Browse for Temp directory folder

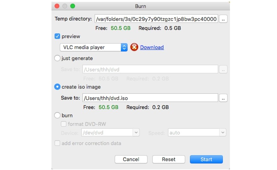pyautogui.click(x=223, y=19)
